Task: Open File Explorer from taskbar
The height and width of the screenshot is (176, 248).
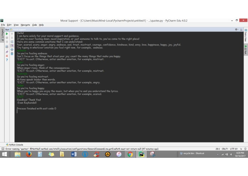Action: [x=17, y=154]
